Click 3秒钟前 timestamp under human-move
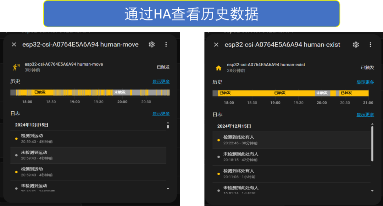 click(x=32, y=70)
